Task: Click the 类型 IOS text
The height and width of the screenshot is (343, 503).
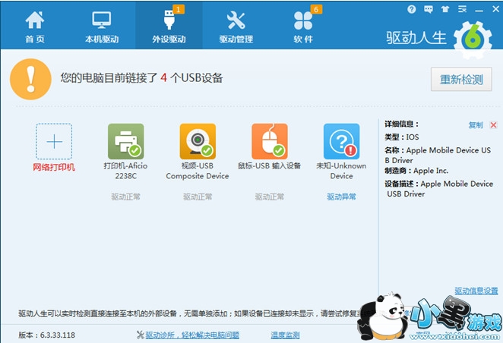Action: (402, 137)
